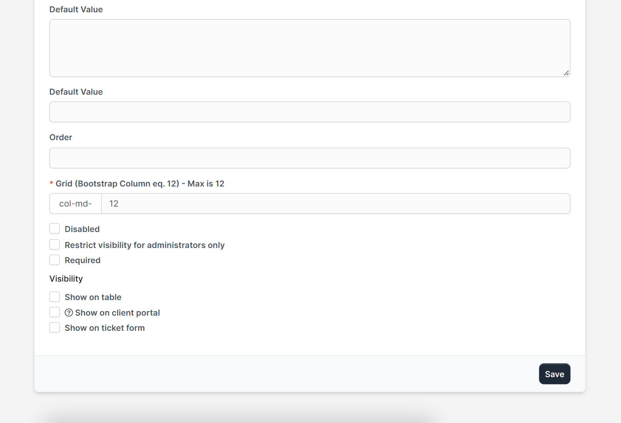Enable the Show on client portal checkbox
This screenshot has height=423, width=621.
click(x=55, y=312)
